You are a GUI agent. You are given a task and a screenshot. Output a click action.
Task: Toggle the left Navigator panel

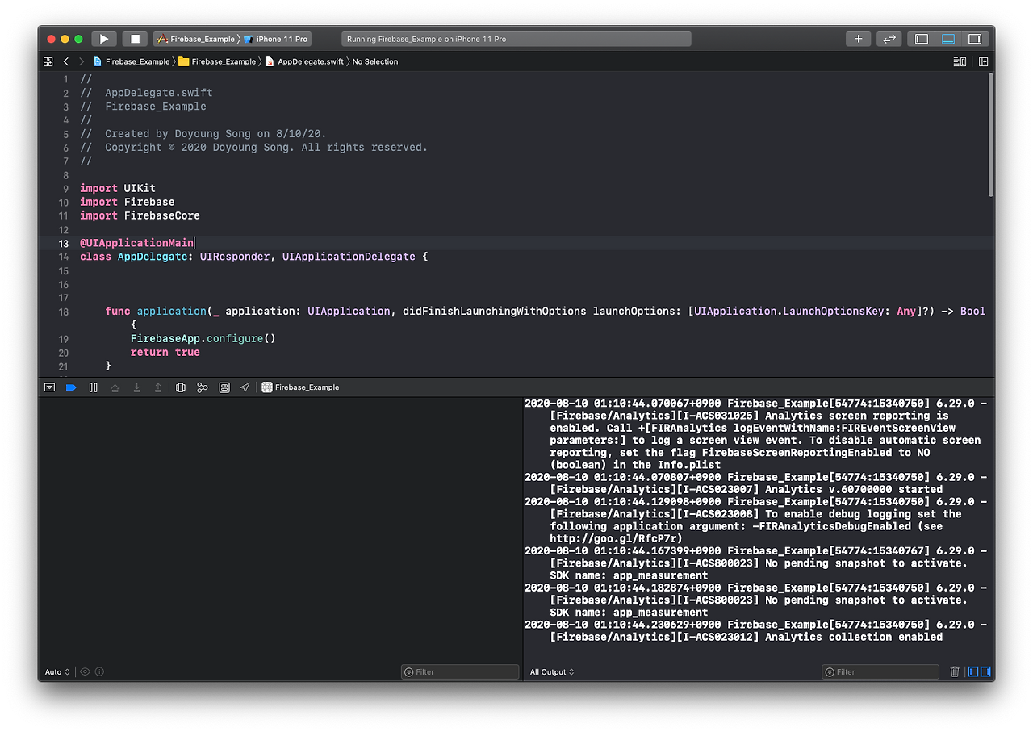(x=922, y=39)
